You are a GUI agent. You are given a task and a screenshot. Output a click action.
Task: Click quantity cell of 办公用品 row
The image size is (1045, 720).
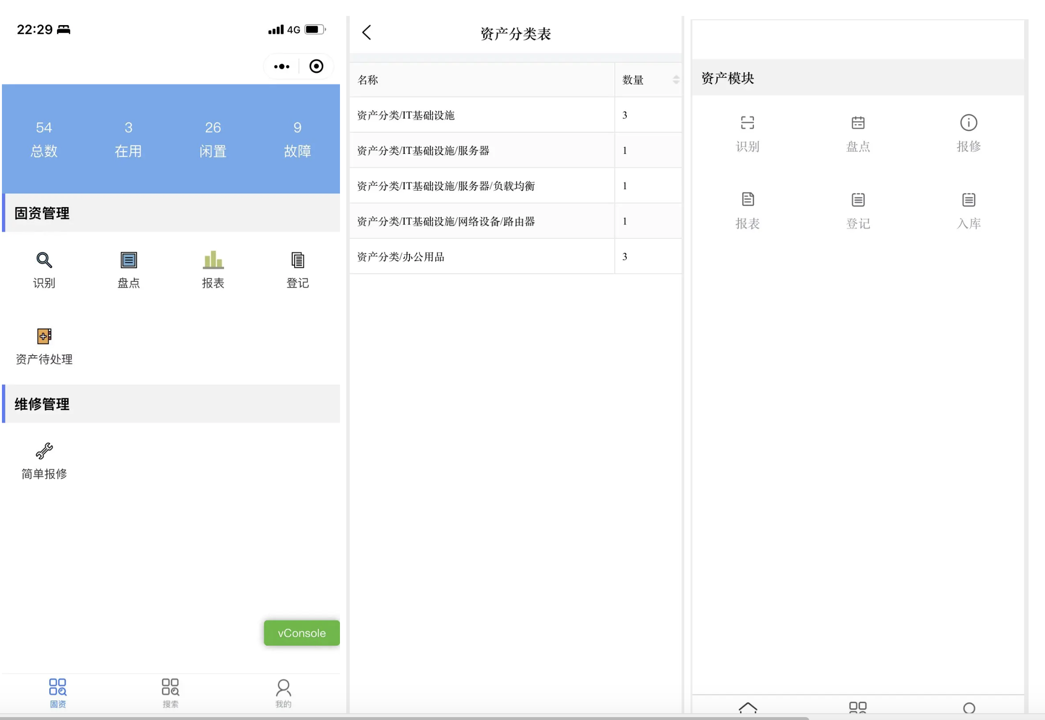click(x=648, y=256)
